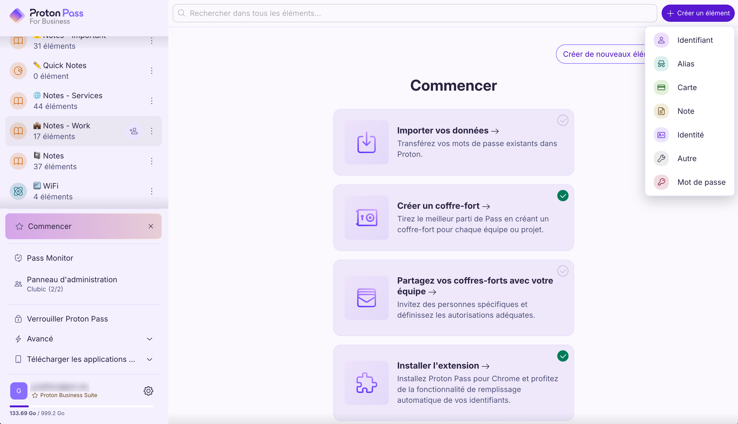Click the '133.69 Go / 999.2 Go' storage text
Screen dimensions: 738x424
point(37,413)
